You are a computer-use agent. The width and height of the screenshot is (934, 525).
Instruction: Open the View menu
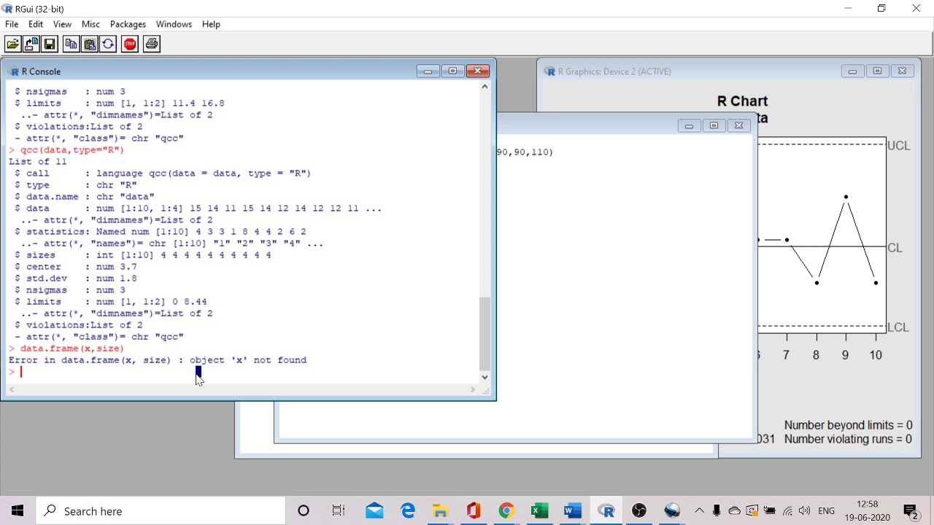pos(62,24)
